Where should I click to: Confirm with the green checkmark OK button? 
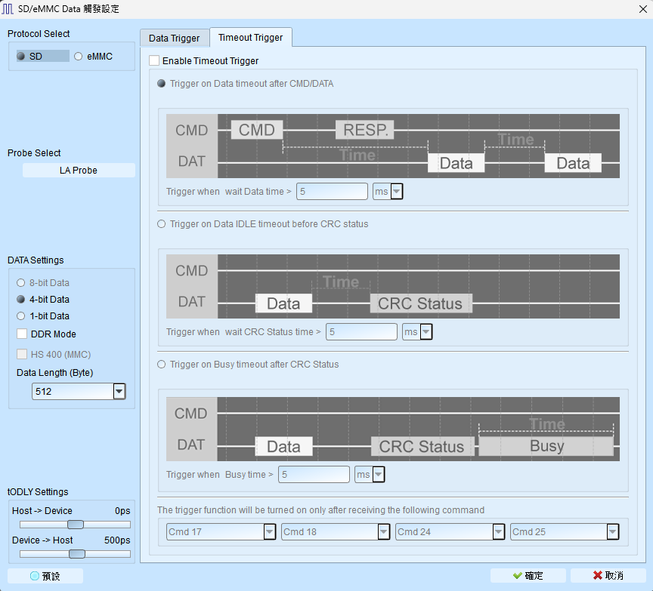pos(528,576)
